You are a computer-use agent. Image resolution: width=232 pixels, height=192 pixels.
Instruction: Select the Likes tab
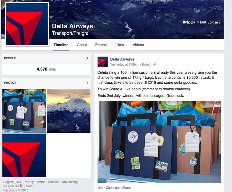tap(120, 45)
